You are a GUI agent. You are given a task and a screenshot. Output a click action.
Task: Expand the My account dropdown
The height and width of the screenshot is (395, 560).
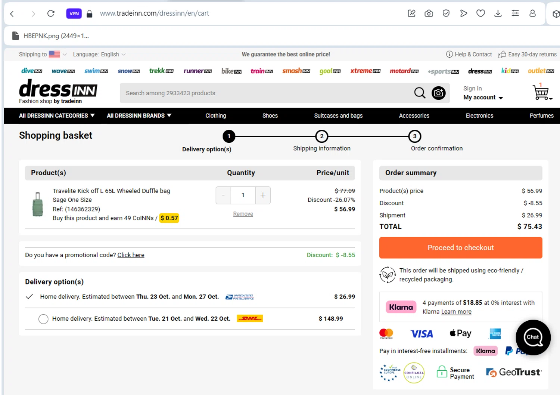tap(483, 98)
